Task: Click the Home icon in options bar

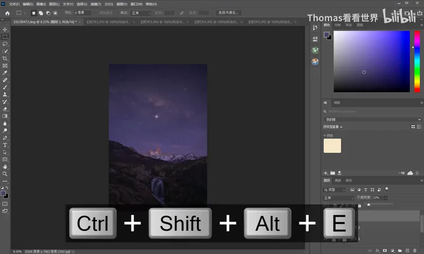Action: click(7, 13)
